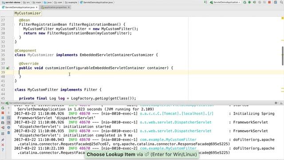
Task: Click the ServletDemoApplication Run panel tab
Action: [x=20, y=103]
